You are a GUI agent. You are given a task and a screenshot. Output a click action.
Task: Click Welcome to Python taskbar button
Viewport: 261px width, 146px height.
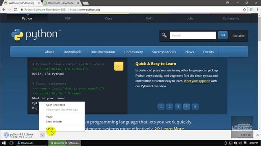pyautogui.click(x=65, y=143)
